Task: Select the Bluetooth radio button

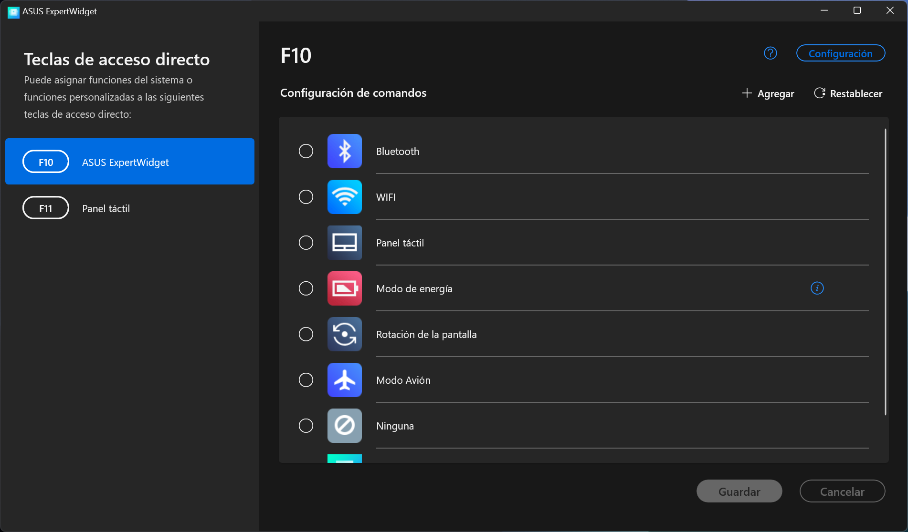Action: pyautogui.click(x=306, y=151)
